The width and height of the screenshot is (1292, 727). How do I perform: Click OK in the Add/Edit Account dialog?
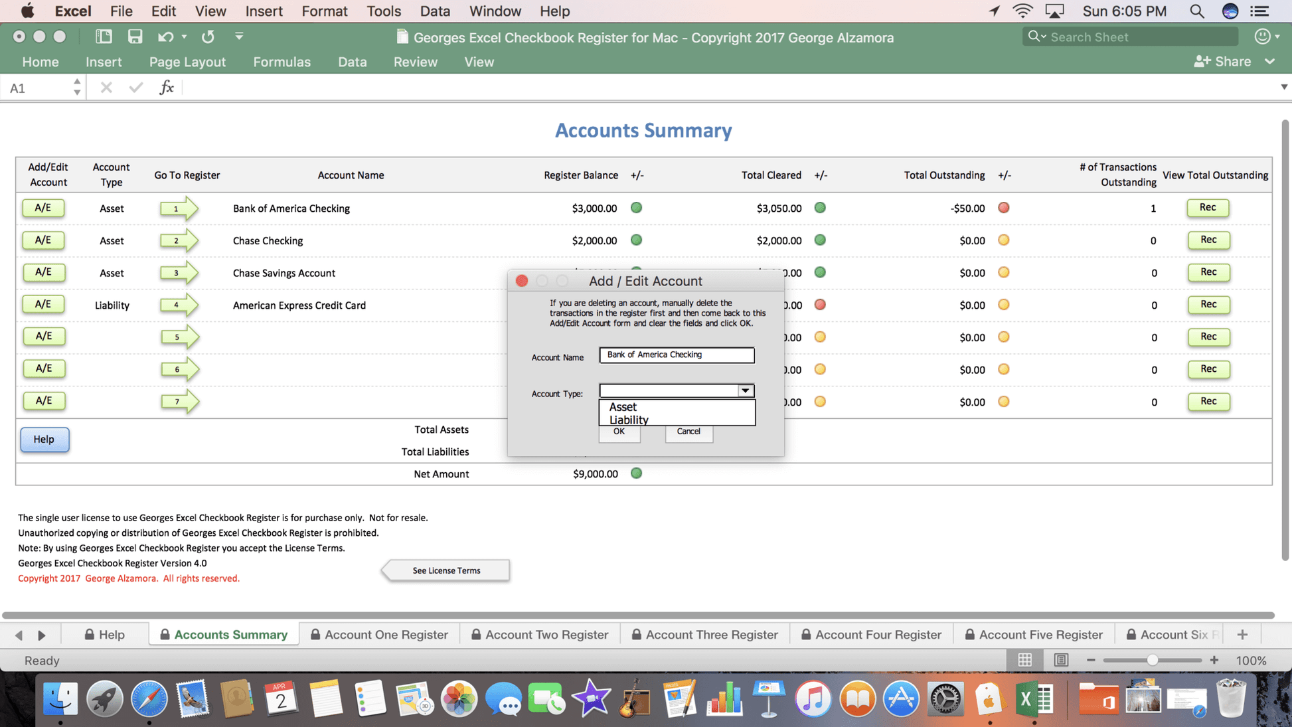point(619,432)
